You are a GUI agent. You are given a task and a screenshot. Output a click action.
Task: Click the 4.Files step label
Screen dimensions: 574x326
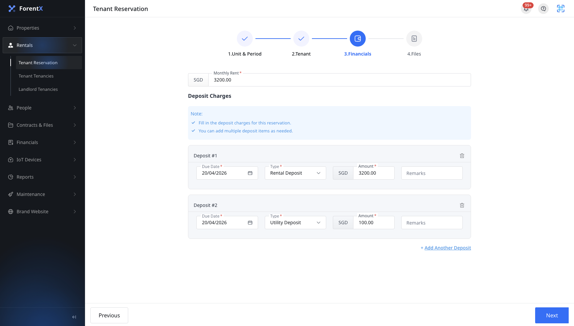(x=414, y=54)
